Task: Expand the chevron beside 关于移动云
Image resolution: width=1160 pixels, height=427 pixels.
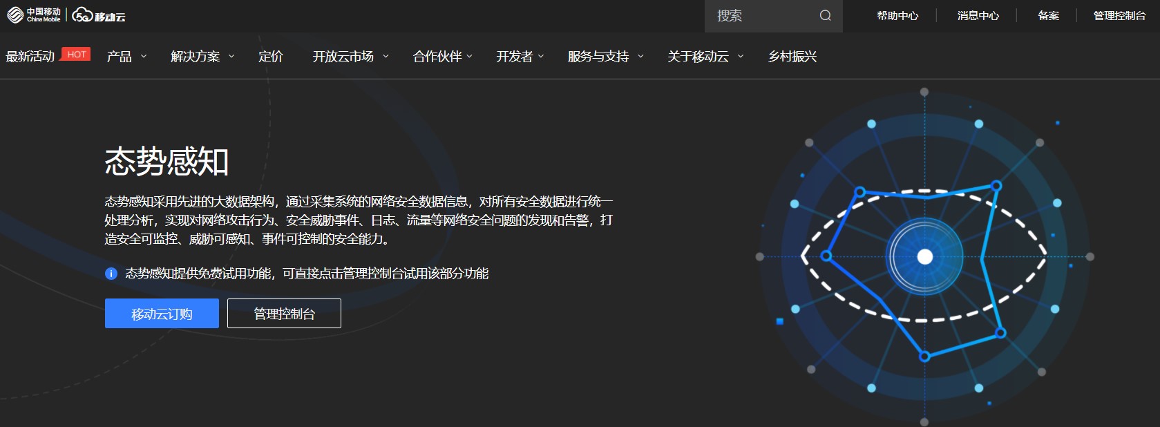Action: [x=741, y=57]
